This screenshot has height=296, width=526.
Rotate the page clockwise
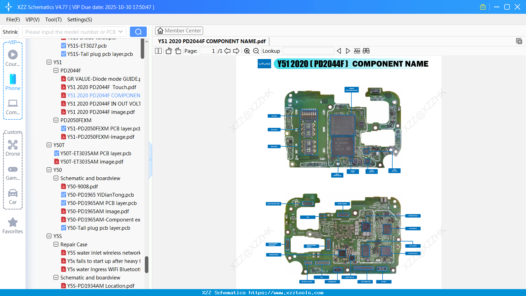tap(178, 50)
